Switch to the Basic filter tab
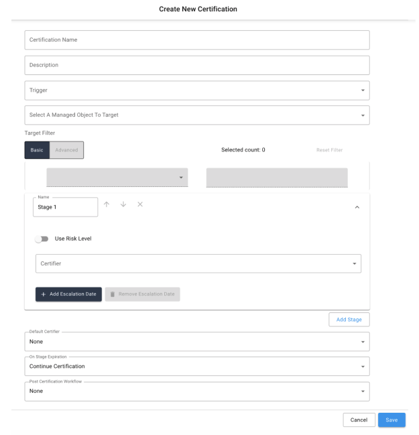419x435 pixels. [x=36, y=150]
